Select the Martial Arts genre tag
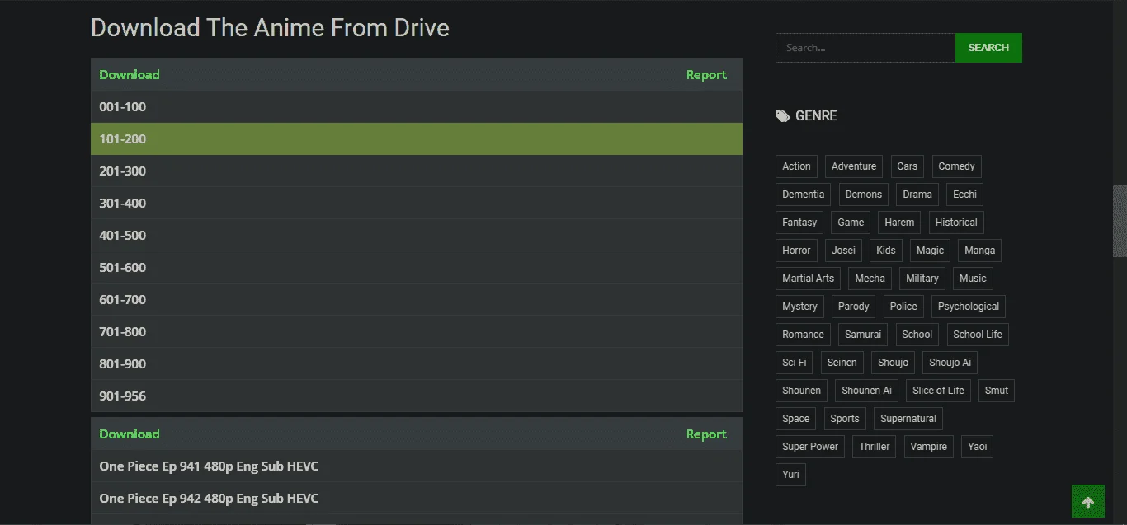The height and width of the screenshot is (525, 1127). 809,279
